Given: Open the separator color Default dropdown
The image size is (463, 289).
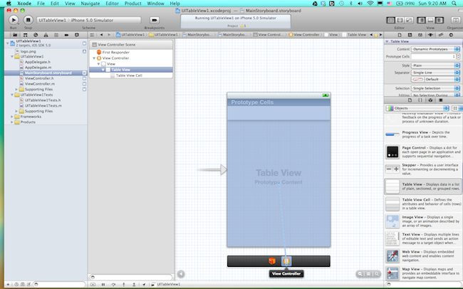Looking at the screenshot, I should tap(442, 79).
